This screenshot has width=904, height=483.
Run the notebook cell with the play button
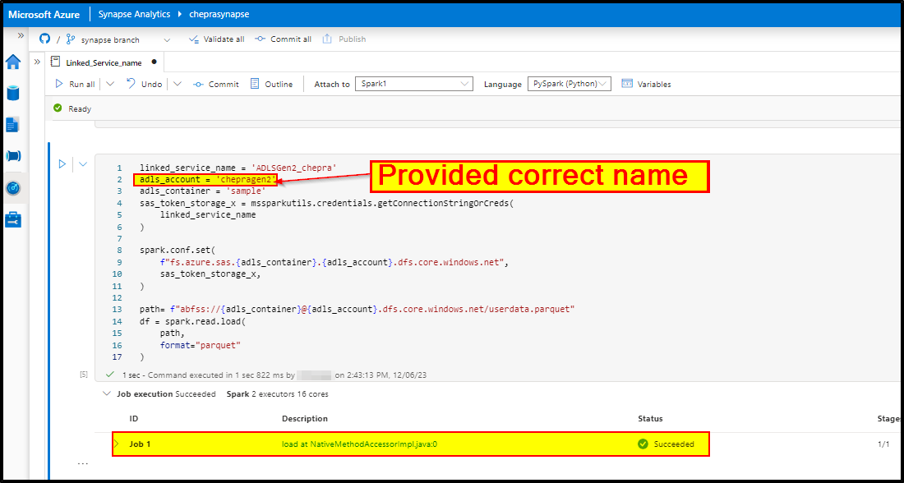[x=62, y=164]
